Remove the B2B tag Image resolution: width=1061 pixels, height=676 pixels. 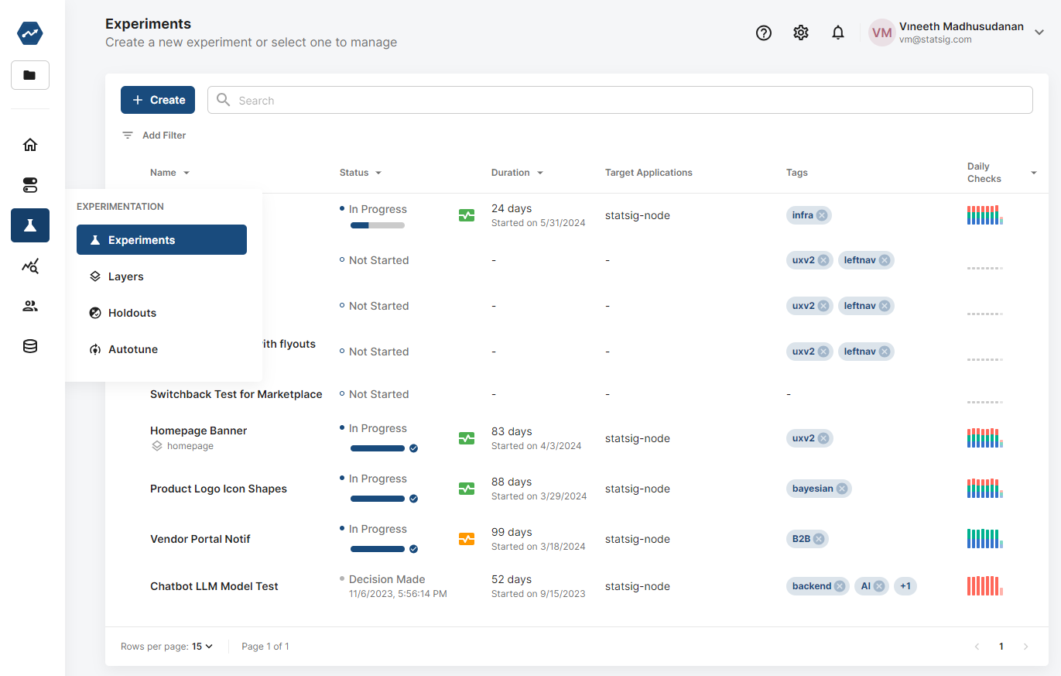819,539
